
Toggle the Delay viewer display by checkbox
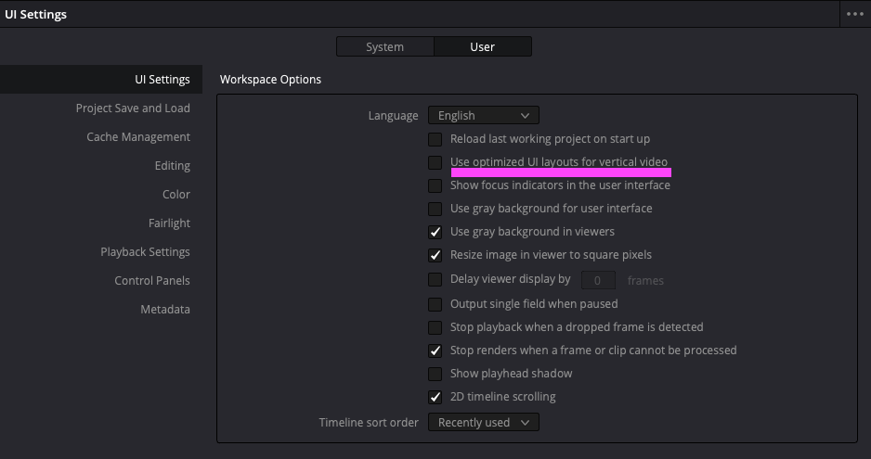[435, 280]
